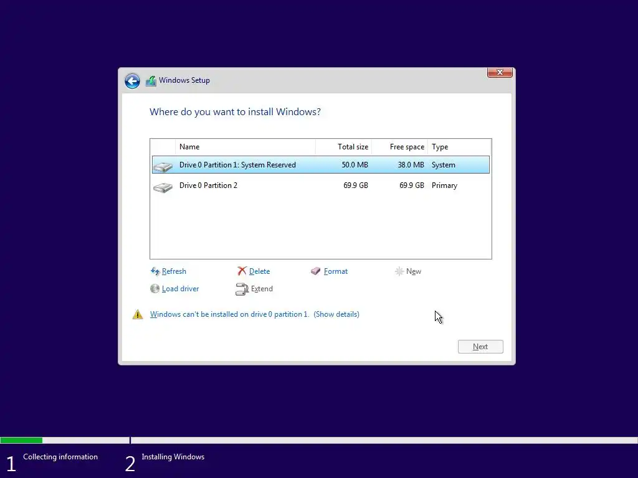Click the Extend drive icon
This screenshot has width=638, height=478.
click(242, 289)
